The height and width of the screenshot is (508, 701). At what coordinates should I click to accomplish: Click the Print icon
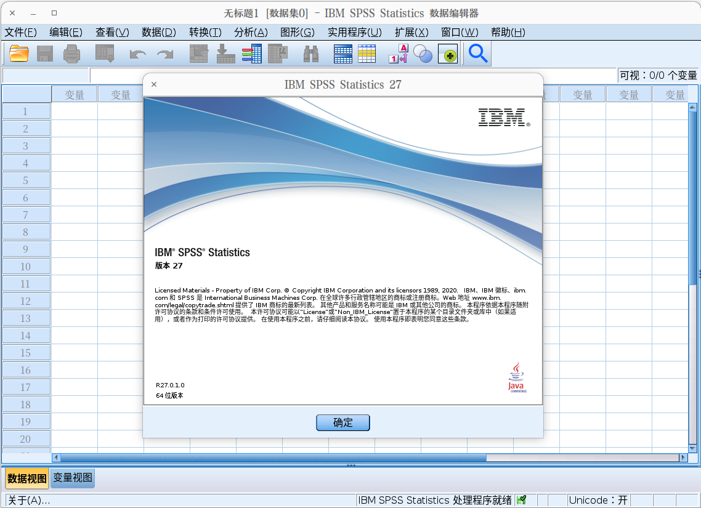coord(71,54)
